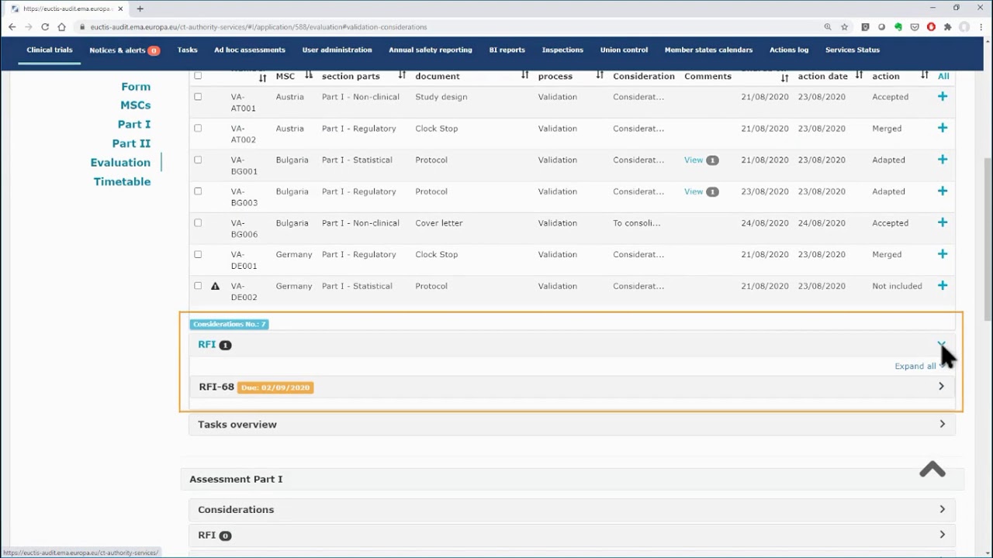Screen dimensions: 993x558
Task: Go to Form section in sidebar
Action: tap(136, 87)
